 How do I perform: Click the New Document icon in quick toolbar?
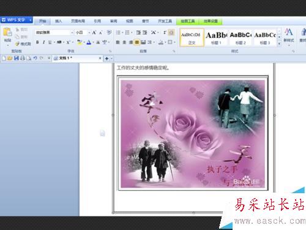pos(4,58)
